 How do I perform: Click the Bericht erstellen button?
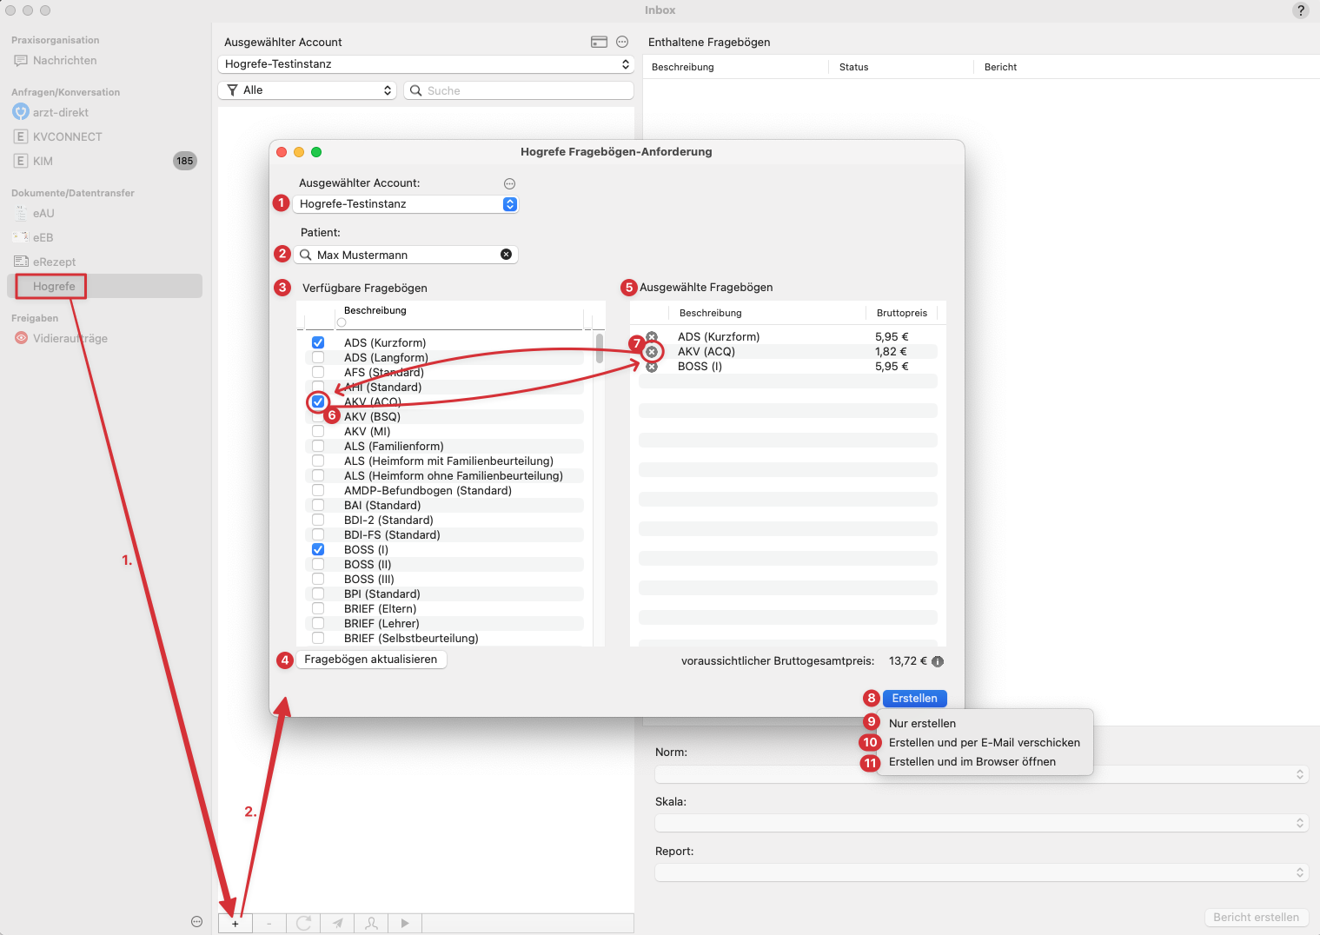[1256, 917]
